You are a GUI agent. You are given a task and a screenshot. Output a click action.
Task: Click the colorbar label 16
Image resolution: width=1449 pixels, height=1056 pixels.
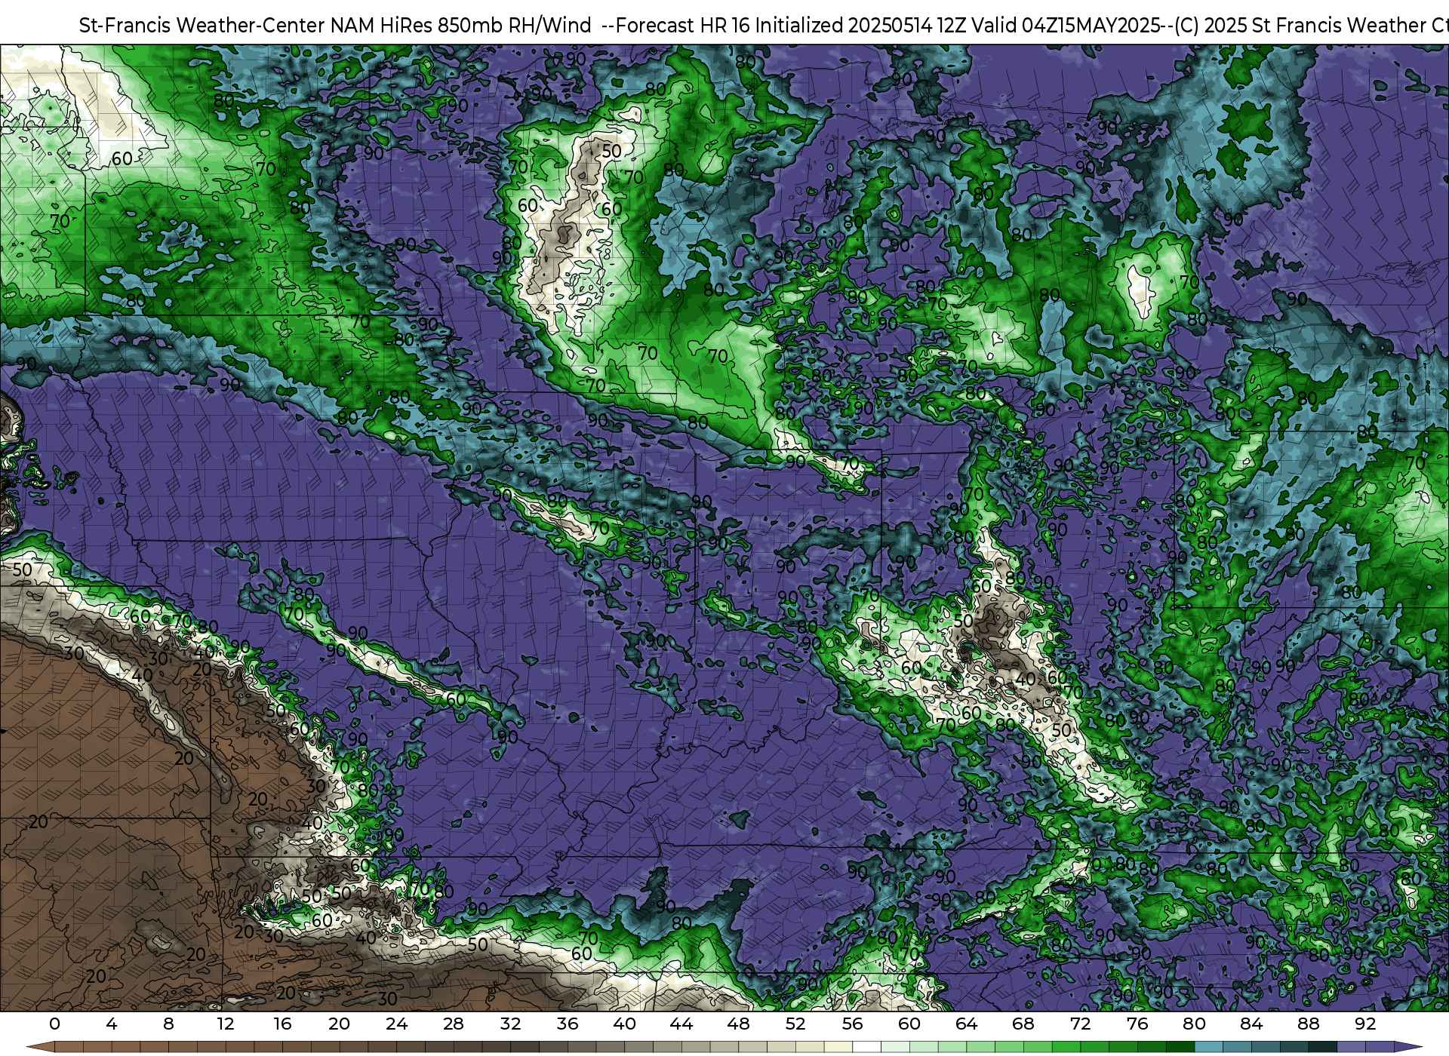(x=282, y=1024)
